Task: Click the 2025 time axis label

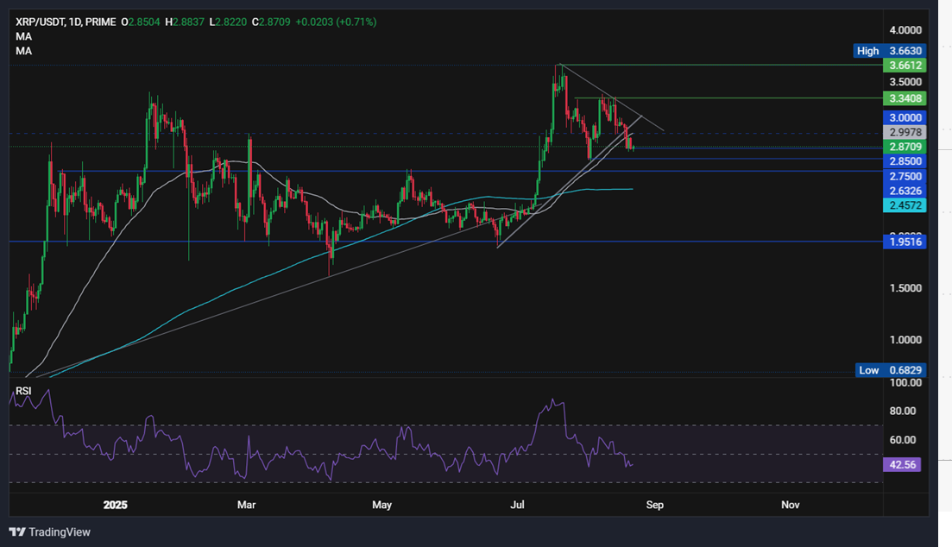Action: (x=116, y=505)
